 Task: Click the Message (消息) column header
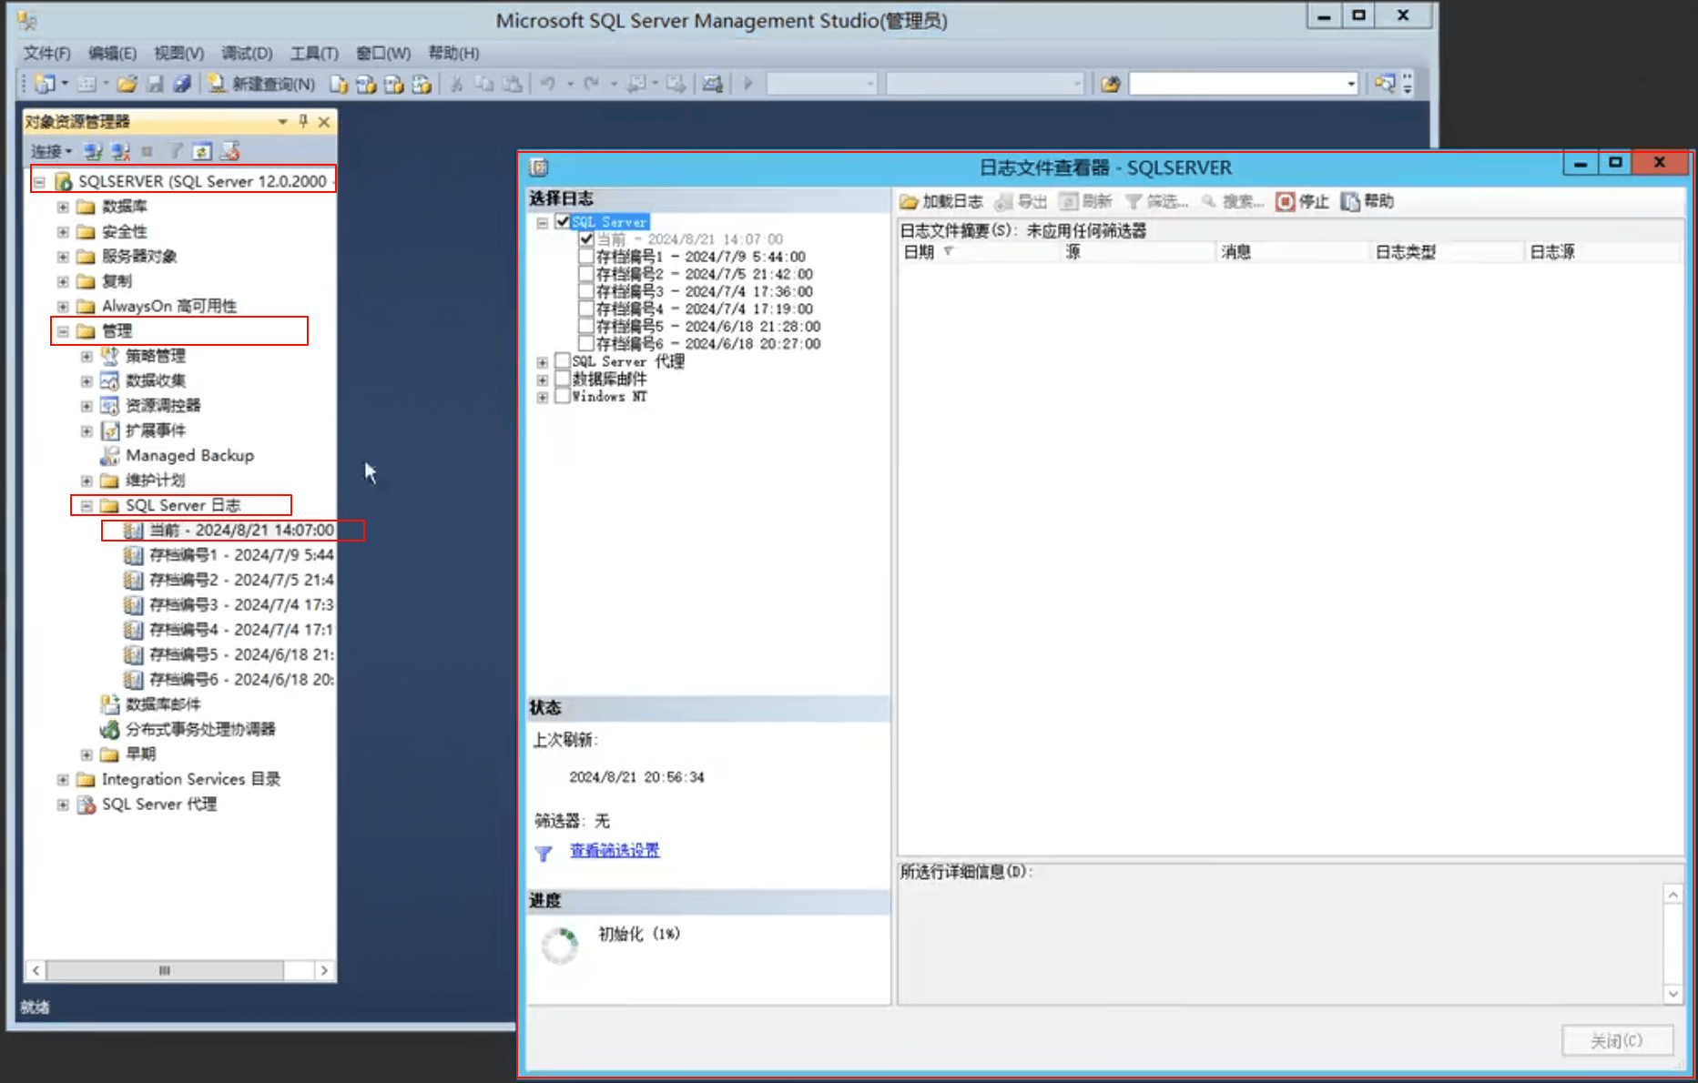[x=1293, y=252]
